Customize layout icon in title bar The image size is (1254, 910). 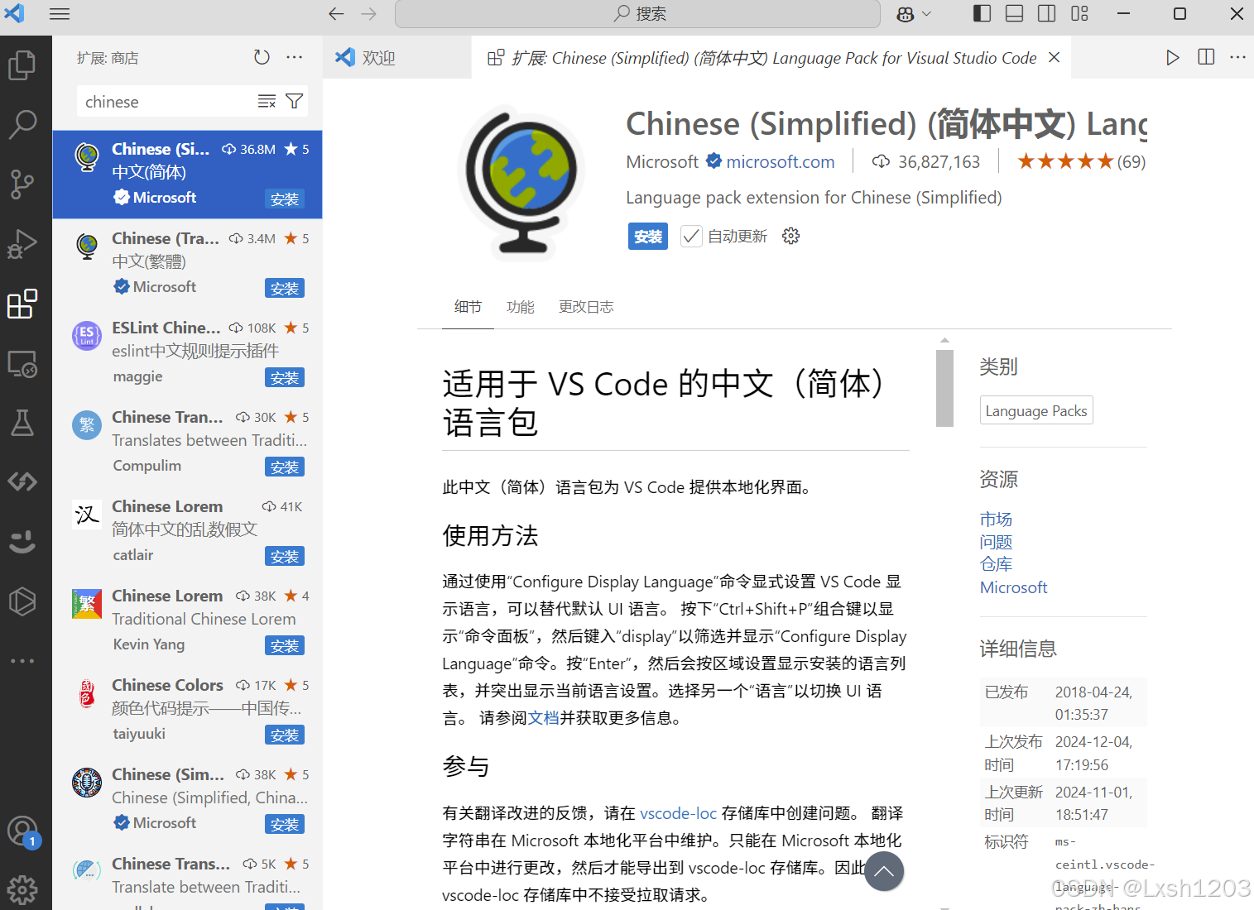(1079, 13)
